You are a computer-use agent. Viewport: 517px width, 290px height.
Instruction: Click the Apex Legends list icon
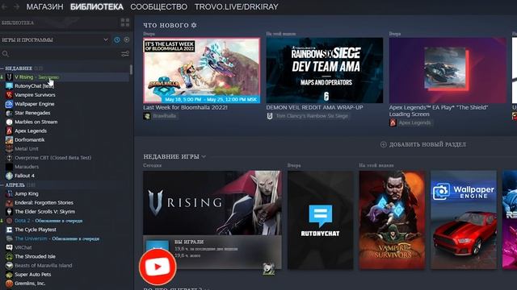(x=9, y=130)
